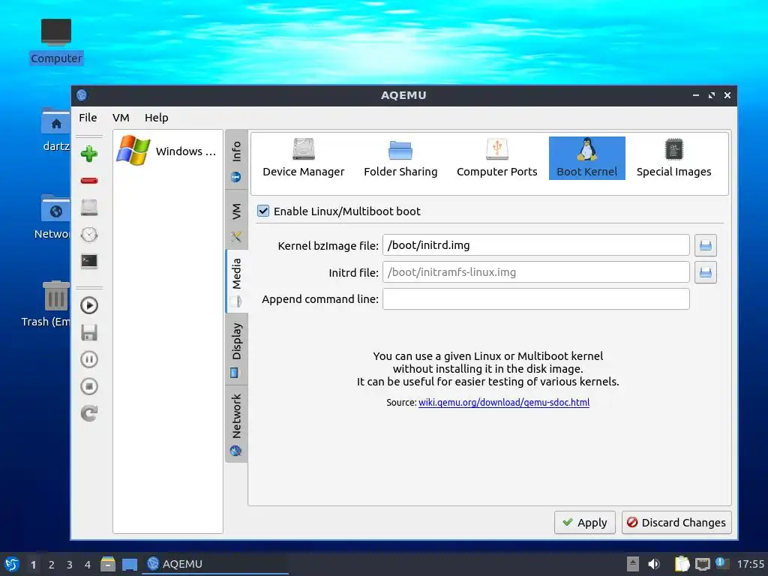768x576 pixels.
Task: Click the AQEMU title bar app icon
Action: (82, 95)
